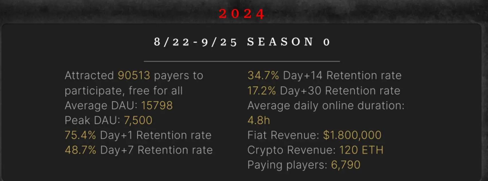Select the "Day+30 Retention rate" label
The width and height of the screenshot is (488, 181).
(x=340, y=91)
